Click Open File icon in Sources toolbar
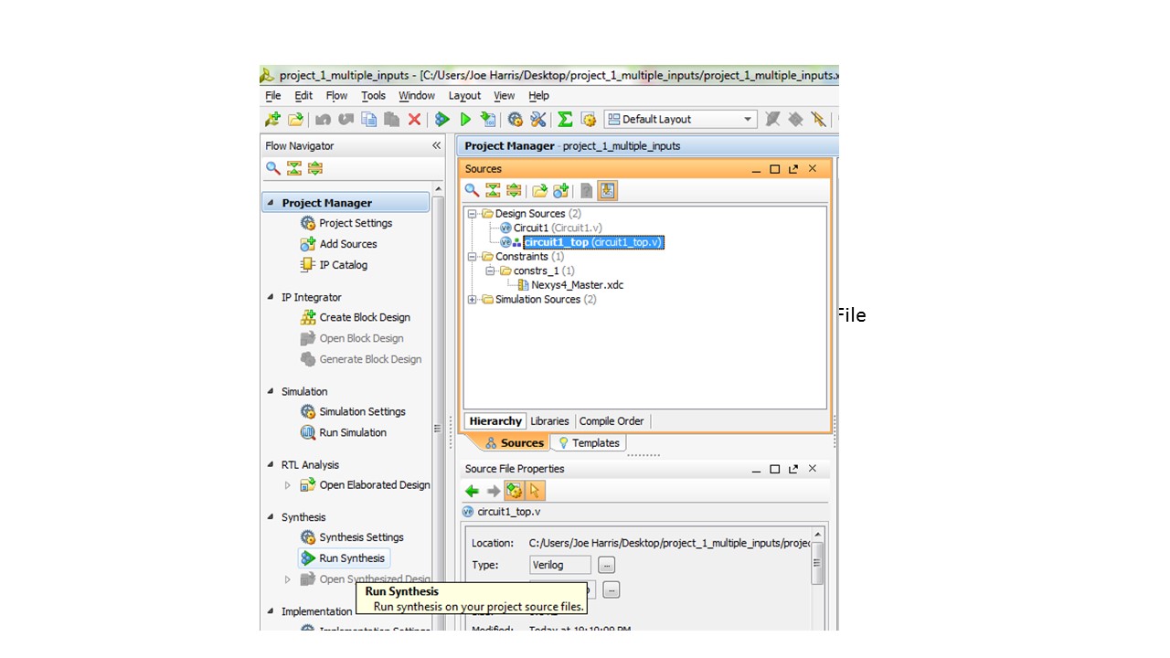 tap(540, 190)
